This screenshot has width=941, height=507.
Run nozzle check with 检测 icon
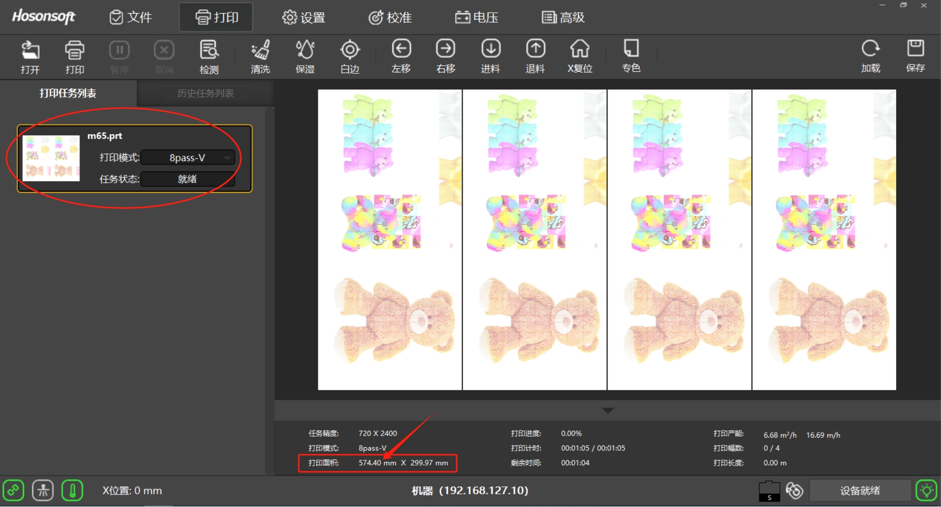tap(209, 56)
